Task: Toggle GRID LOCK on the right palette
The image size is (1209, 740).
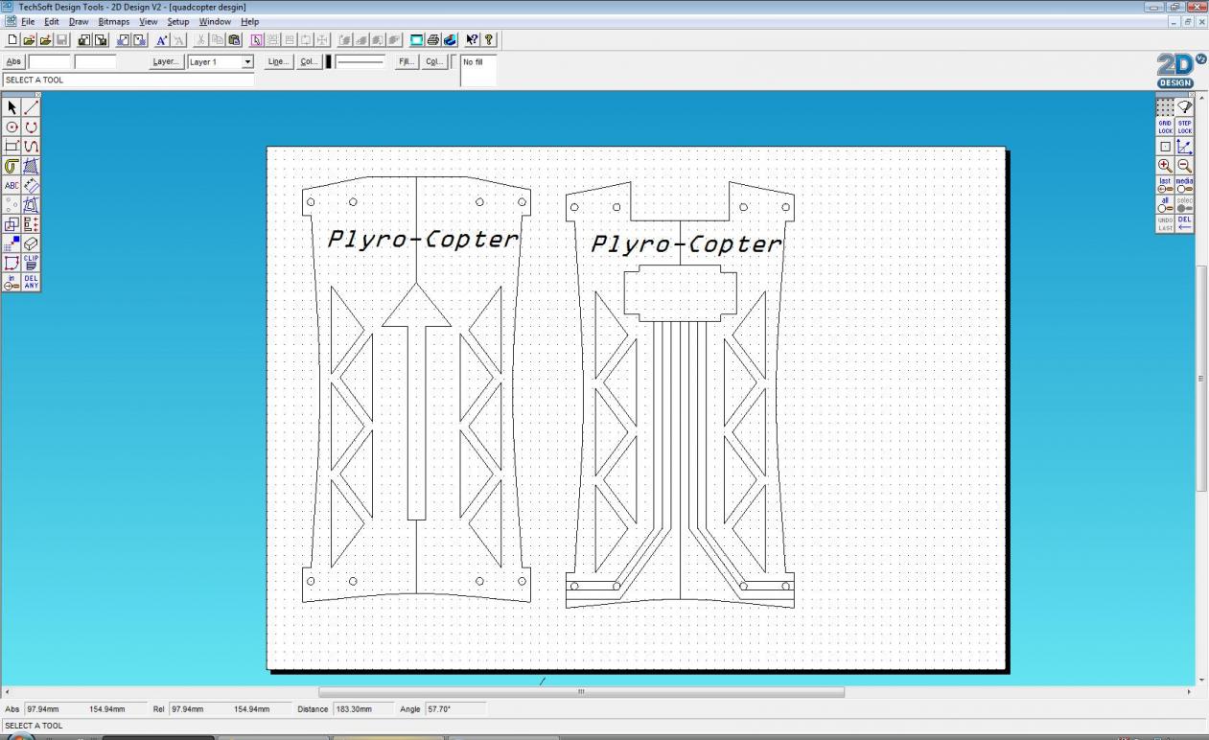Action: pyautogui.click(x=1165, y=127)
